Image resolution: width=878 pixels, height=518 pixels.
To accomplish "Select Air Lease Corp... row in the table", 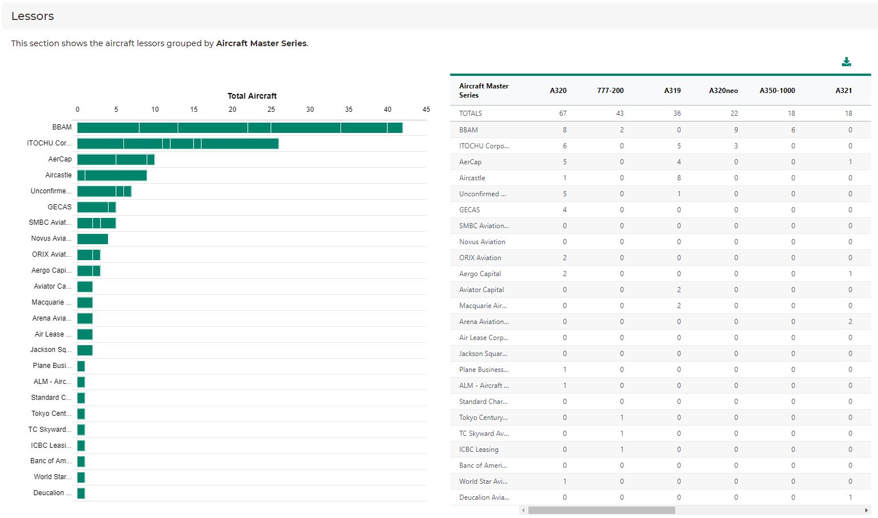I will click(660, 338).
